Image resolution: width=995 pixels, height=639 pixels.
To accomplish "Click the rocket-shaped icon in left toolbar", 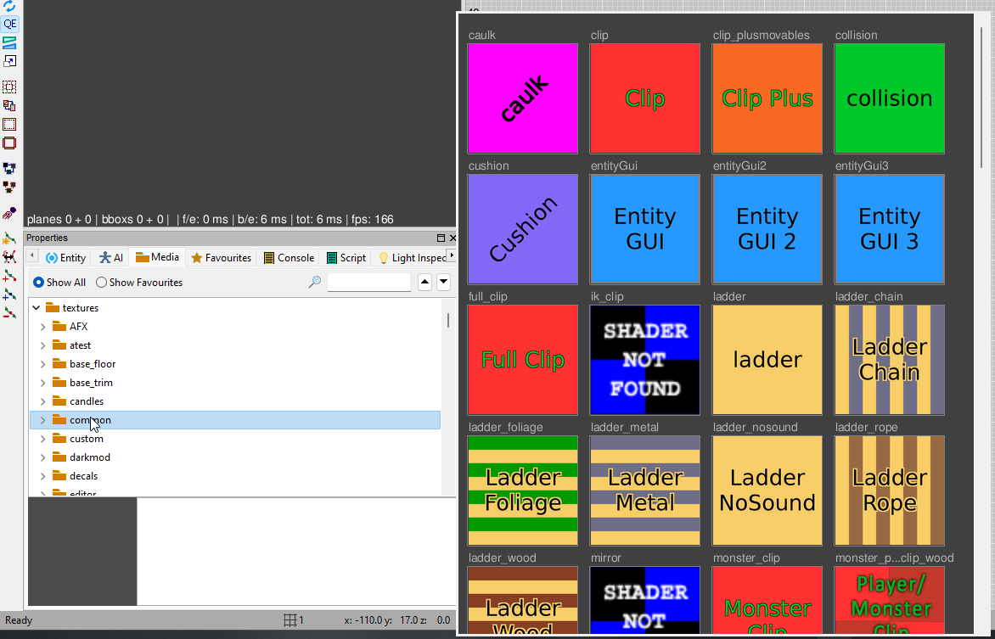I will [x=9, y=213].
